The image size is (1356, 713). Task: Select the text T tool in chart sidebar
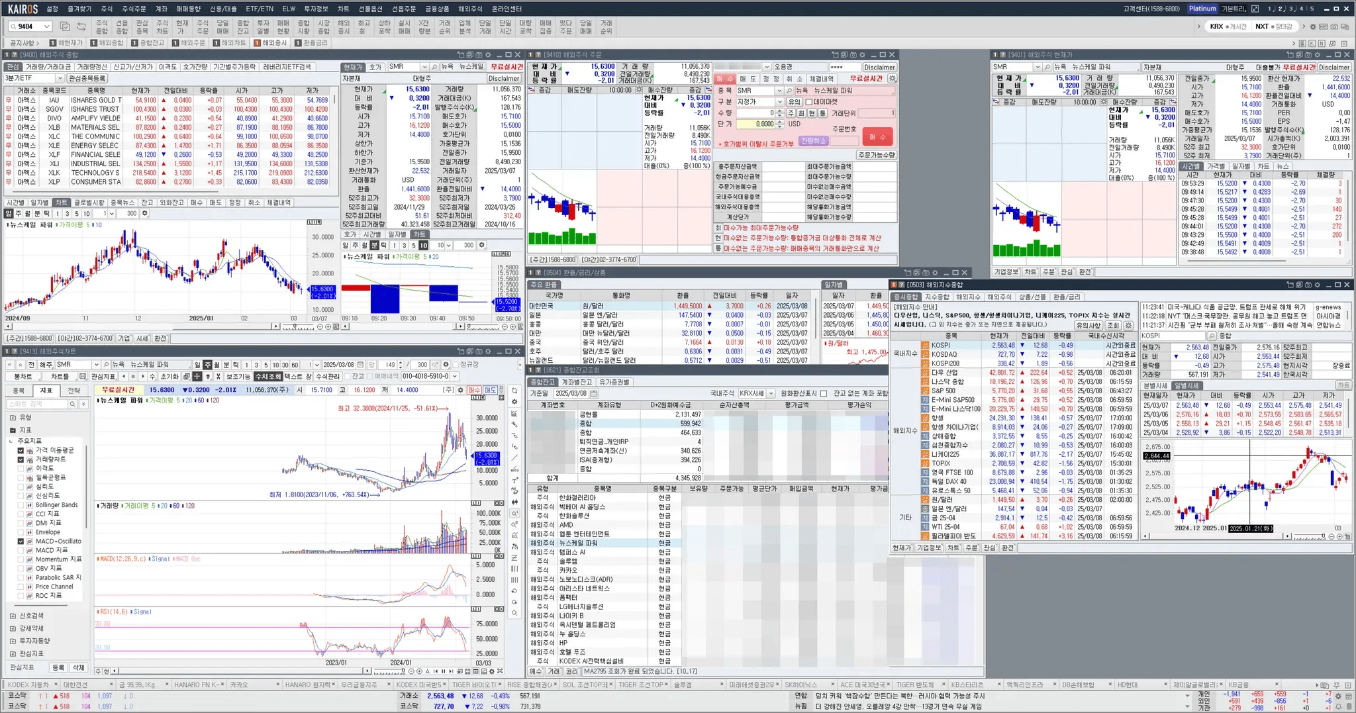pyautogui.click(x=514, y=480)
